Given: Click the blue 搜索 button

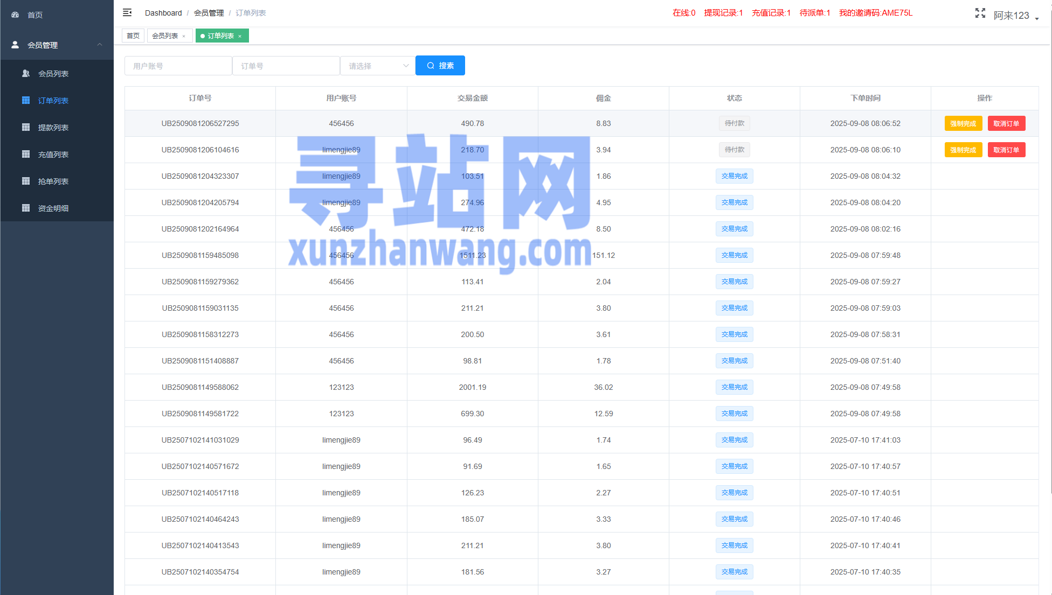Looking at the screenshot, I should tap(440, 66).
